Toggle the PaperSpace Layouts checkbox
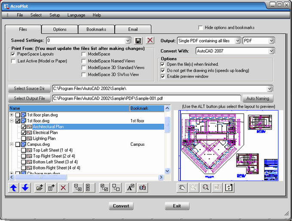The image size is (292, 221). (x=13, y=54)
